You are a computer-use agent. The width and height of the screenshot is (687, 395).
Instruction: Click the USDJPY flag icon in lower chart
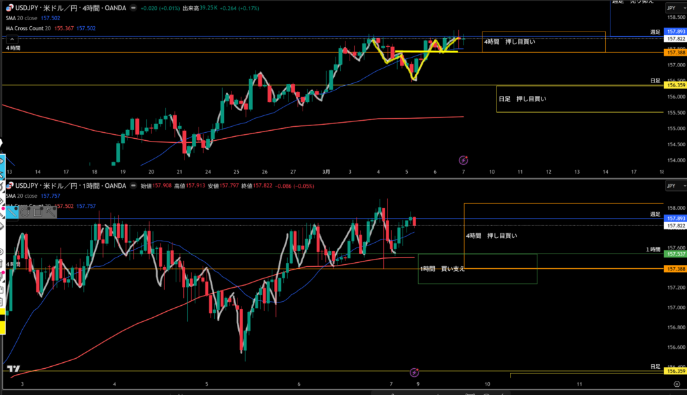point(9,185)
